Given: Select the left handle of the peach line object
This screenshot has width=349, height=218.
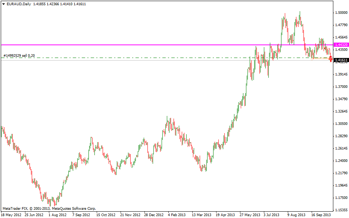Looking at the screenshot, I should [312, 59].
